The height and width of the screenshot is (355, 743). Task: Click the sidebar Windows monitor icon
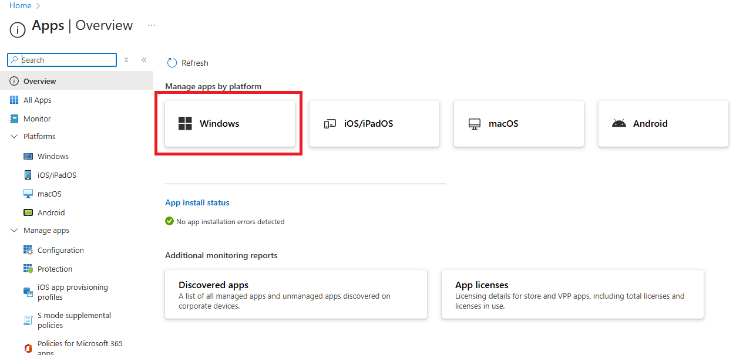pos(28,156)
